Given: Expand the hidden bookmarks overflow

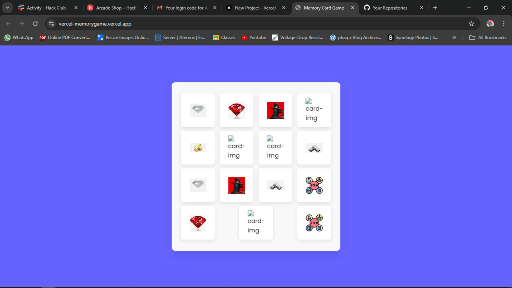Looking at the screenshot, I should pyautogui.click(x=454, y=38).
